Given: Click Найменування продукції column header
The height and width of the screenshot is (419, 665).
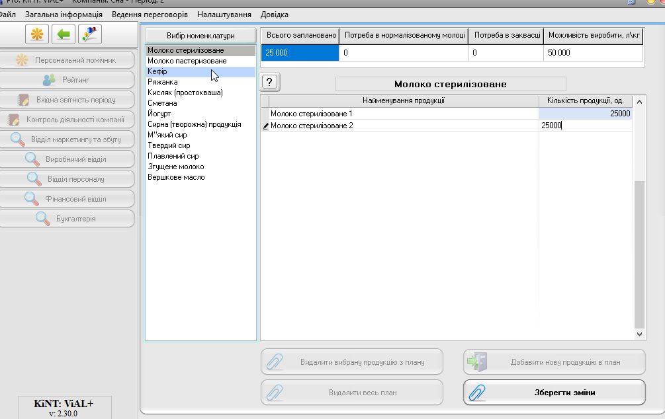Looking at the screenshot, I should click(x=404, y=101).
